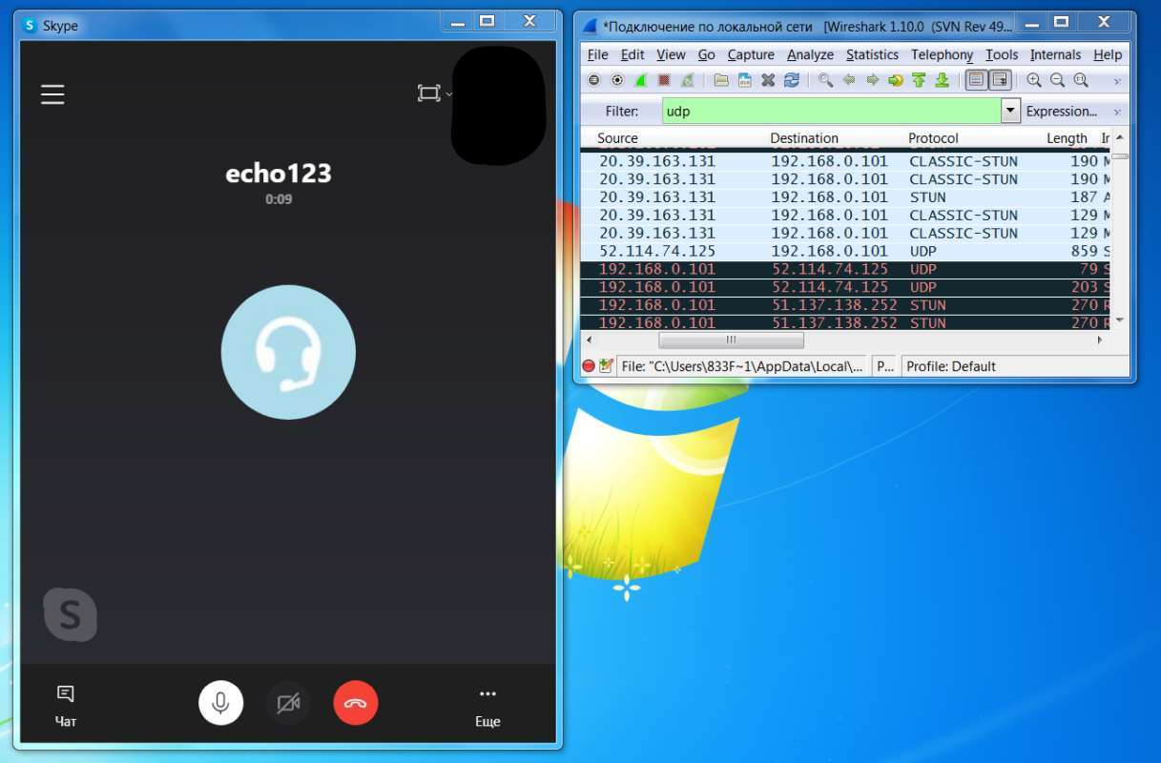End the call with the red hang-up button
The width and height of the screenshot is (1161, 763).
[x=356, y=704]
